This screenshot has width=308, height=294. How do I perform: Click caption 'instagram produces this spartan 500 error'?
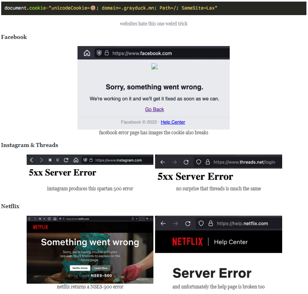tap(90, 189)
